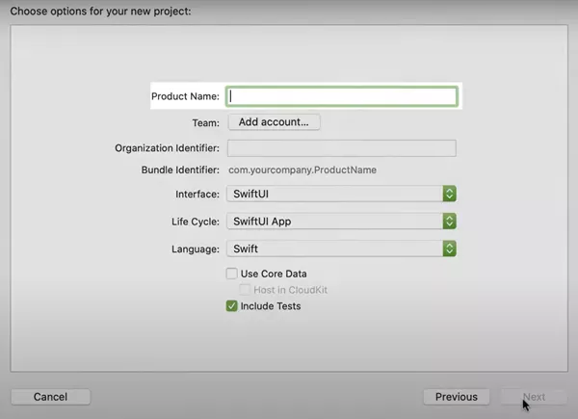The height and width of the screenshot is (419, 578).
Task: Open the Language dropdown showing Swift
Action: coord(342,249)
